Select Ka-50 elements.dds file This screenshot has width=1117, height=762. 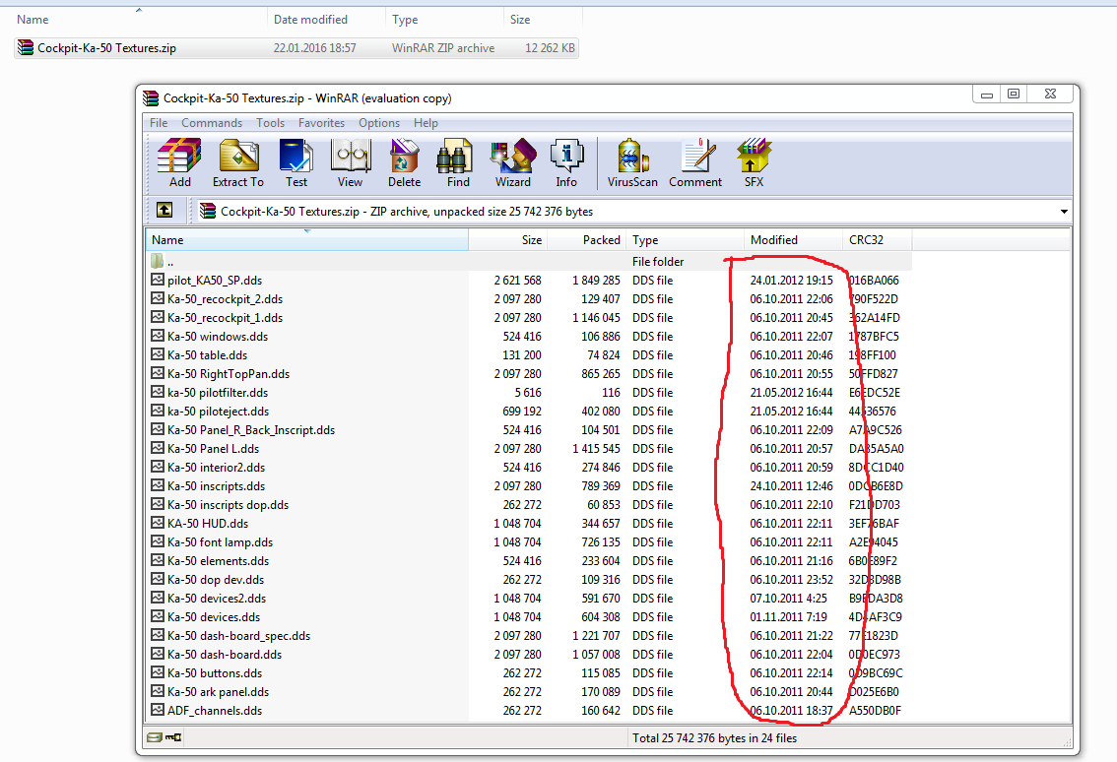[x=218, y=560]
